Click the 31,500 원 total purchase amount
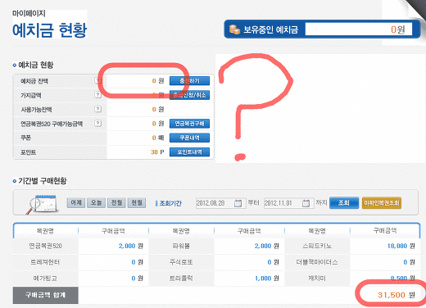 point(397,295)
